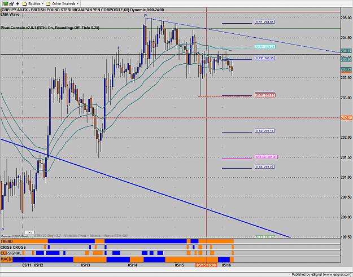Click the Force RTH=ON status text
Screen dimensions: 353x277
tap(116, 236)
